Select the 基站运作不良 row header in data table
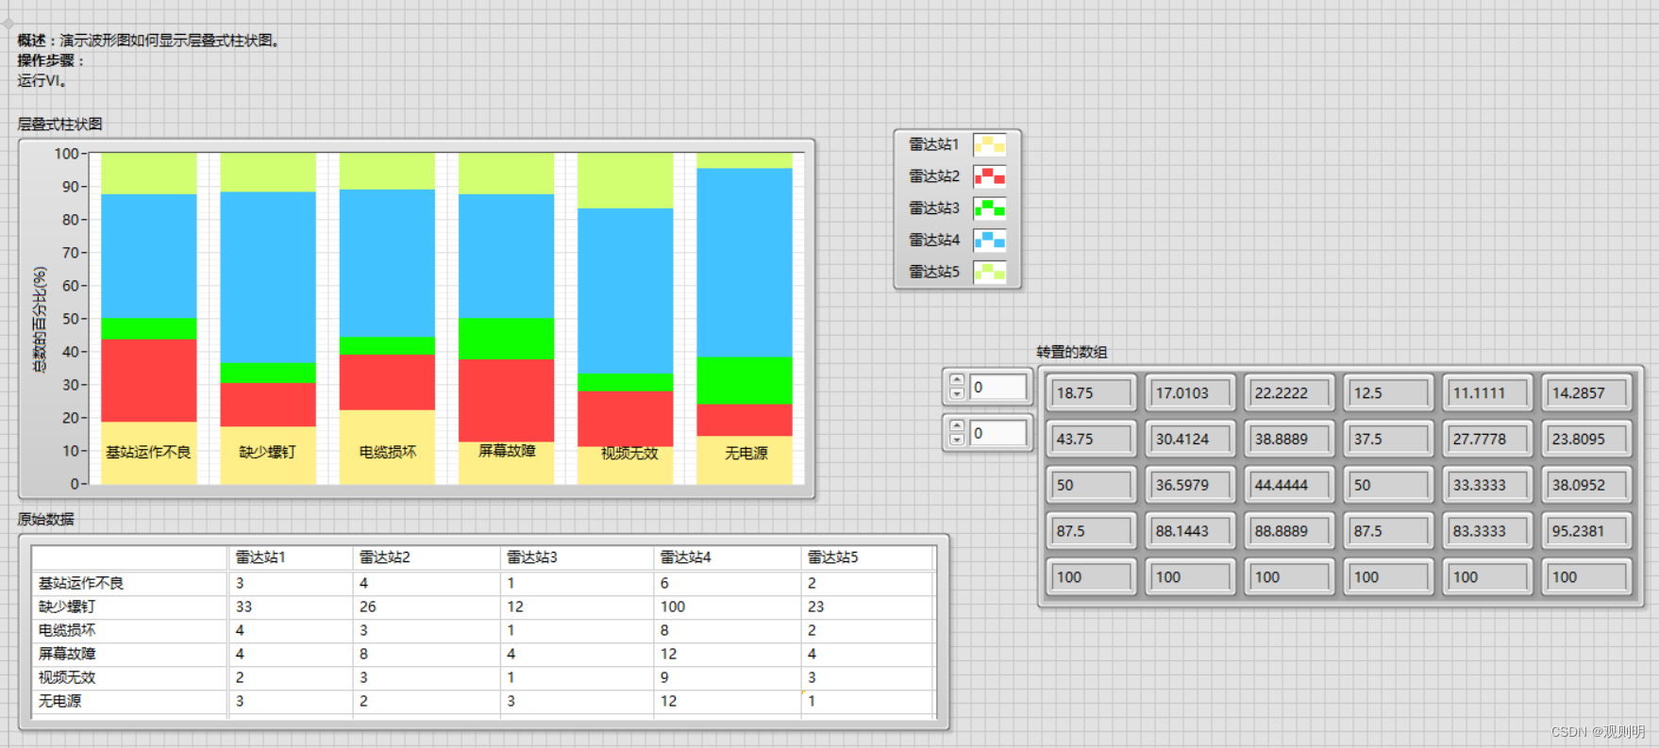This screenshot has width=1659, height=748. pos(129,583)
